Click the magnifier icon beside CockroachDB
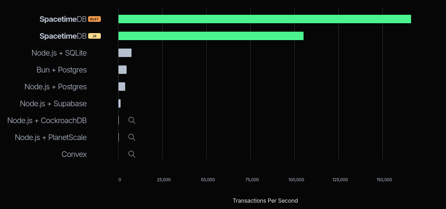Screen dimensions: 446x209 point(132,120)
